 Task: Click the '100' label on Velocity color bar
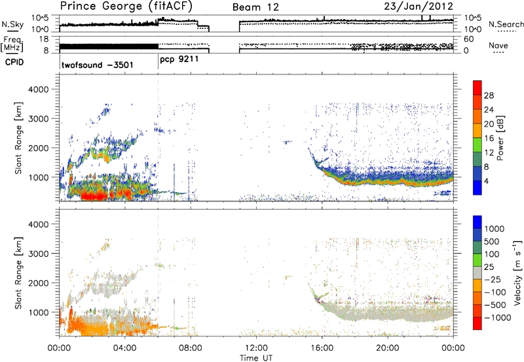click(x=491, y=254)
